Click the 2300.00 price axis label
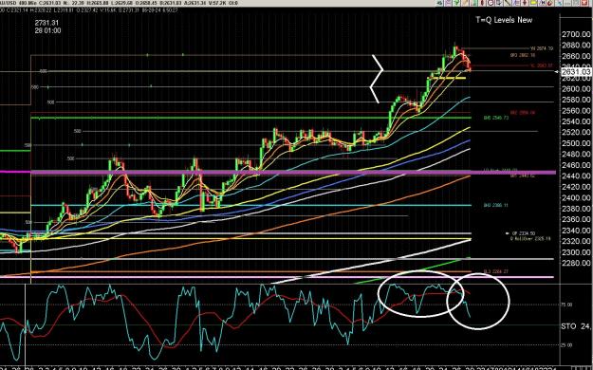 (576, 252)
